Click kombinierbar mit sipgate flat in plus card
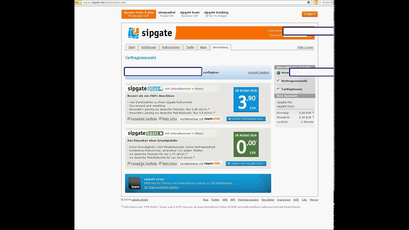Image resolution: width=409 pixels, height=230 pixels. click(200, 119)
